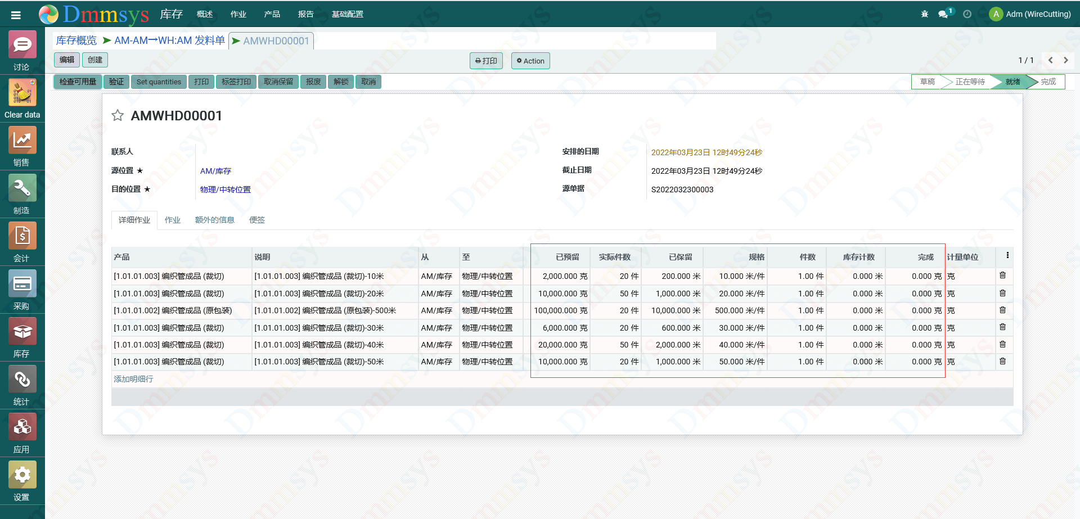Click the 验证 validate button
This screenshot has height=519, width=1080.
tap(116, 82)
